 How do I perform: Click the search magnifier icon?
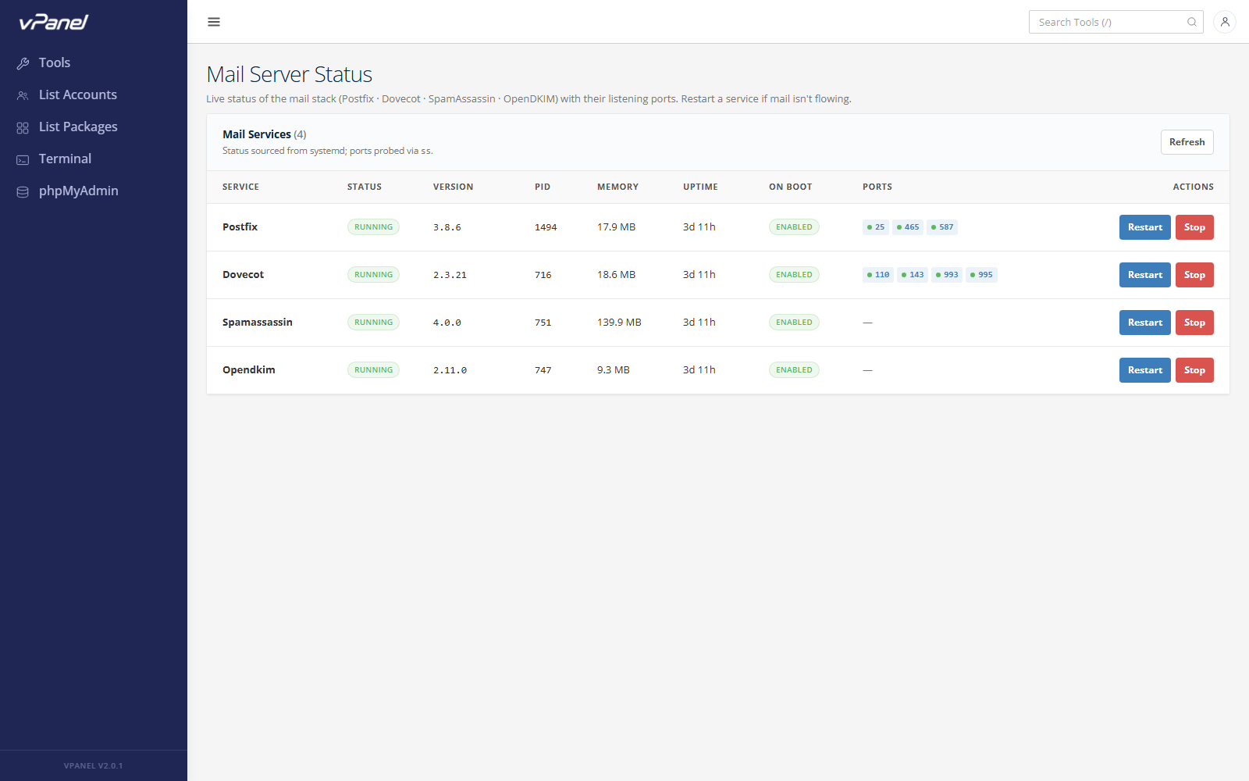click(x=1192, y=22)
